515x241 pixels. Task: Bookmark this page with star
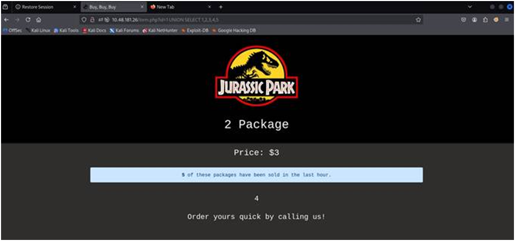click(418, 20)
